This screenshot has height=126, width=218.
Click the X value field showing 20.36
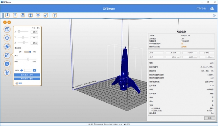[34, 32]
